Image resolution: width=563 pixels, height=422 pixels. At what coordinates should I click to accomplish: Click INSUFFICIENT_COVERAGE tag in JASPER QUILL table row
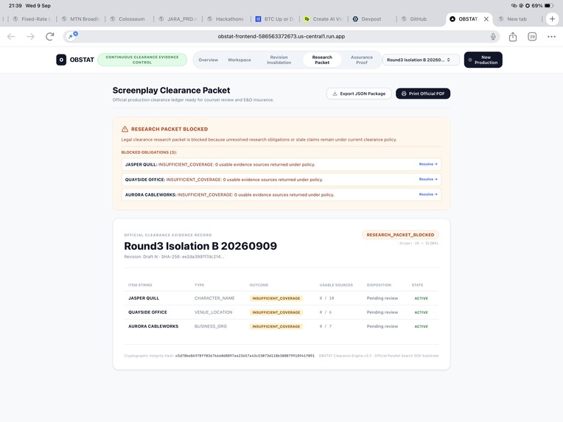(276, 298)
